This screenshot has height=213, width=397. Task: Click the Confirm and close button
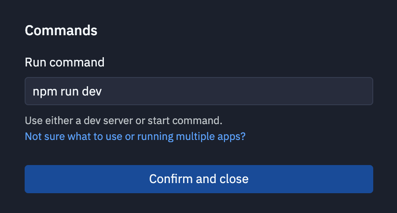tap(199, 179)
